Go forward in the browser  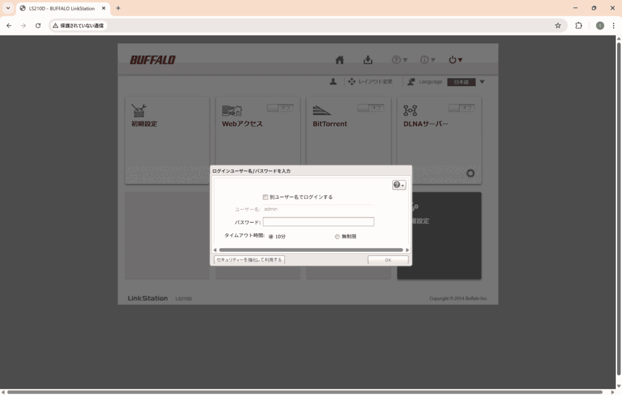tap(24, 25)
